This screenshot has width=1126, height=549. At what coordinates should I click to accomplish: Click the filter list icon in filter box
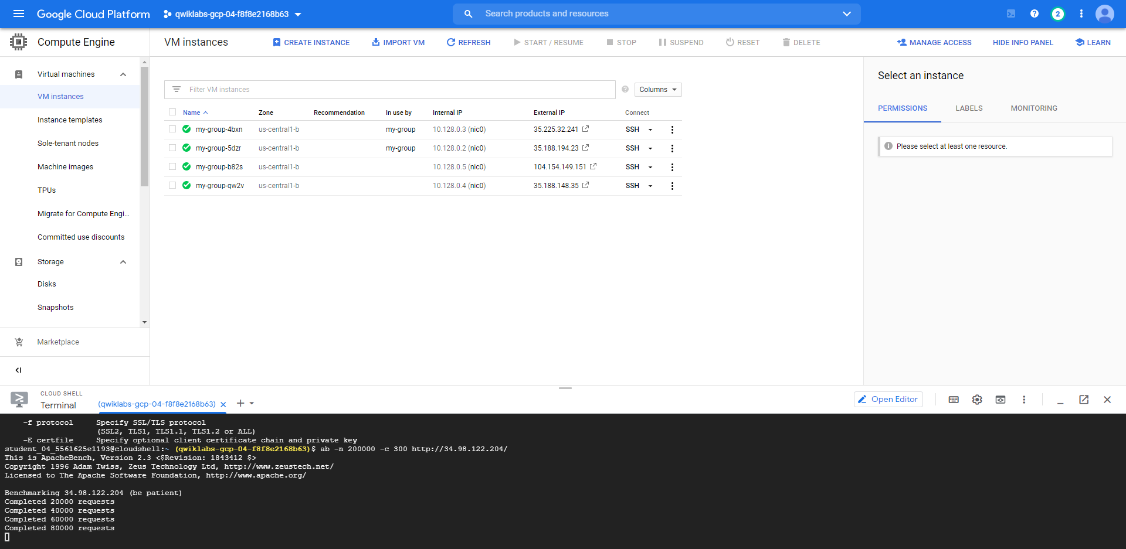point(177,90)
